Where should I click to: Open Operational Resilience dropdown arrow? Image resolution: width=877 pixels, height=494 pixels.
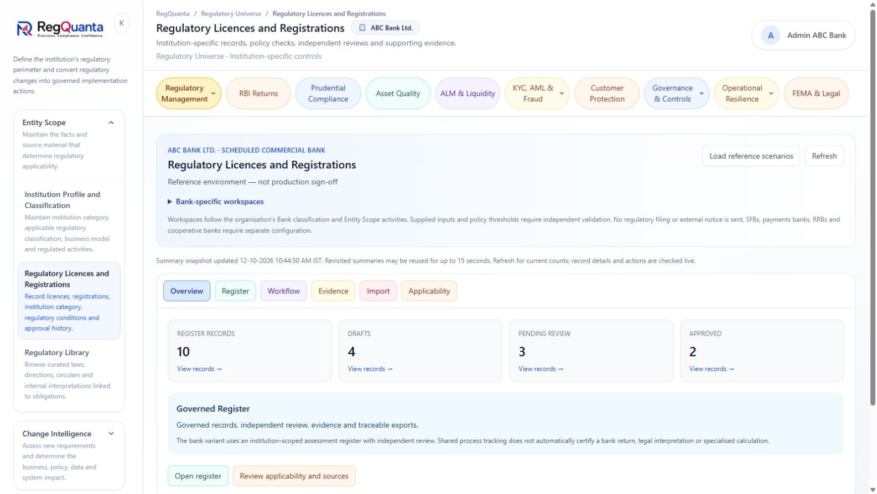pyautogui.click(x=771, y=94)
